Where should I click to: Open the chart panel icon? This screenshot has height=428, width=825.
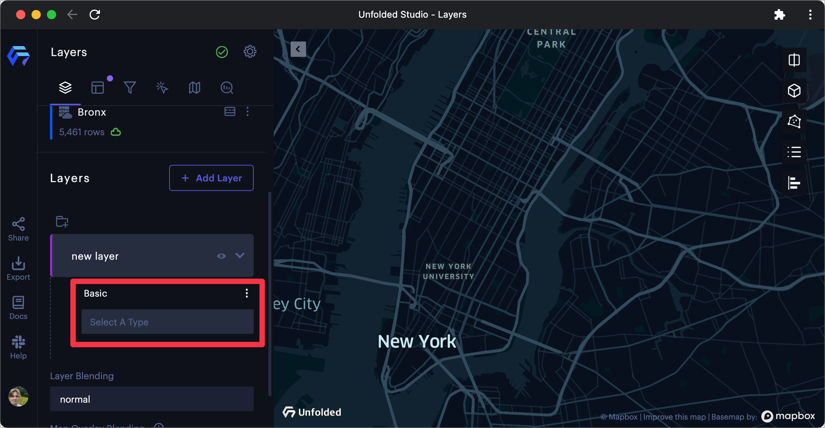coord(794,183)
